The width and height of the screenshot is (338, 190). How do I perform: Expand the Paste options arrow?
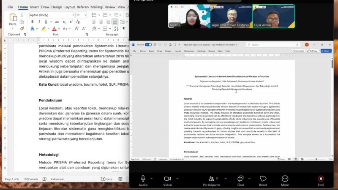(x=13, y=28)
